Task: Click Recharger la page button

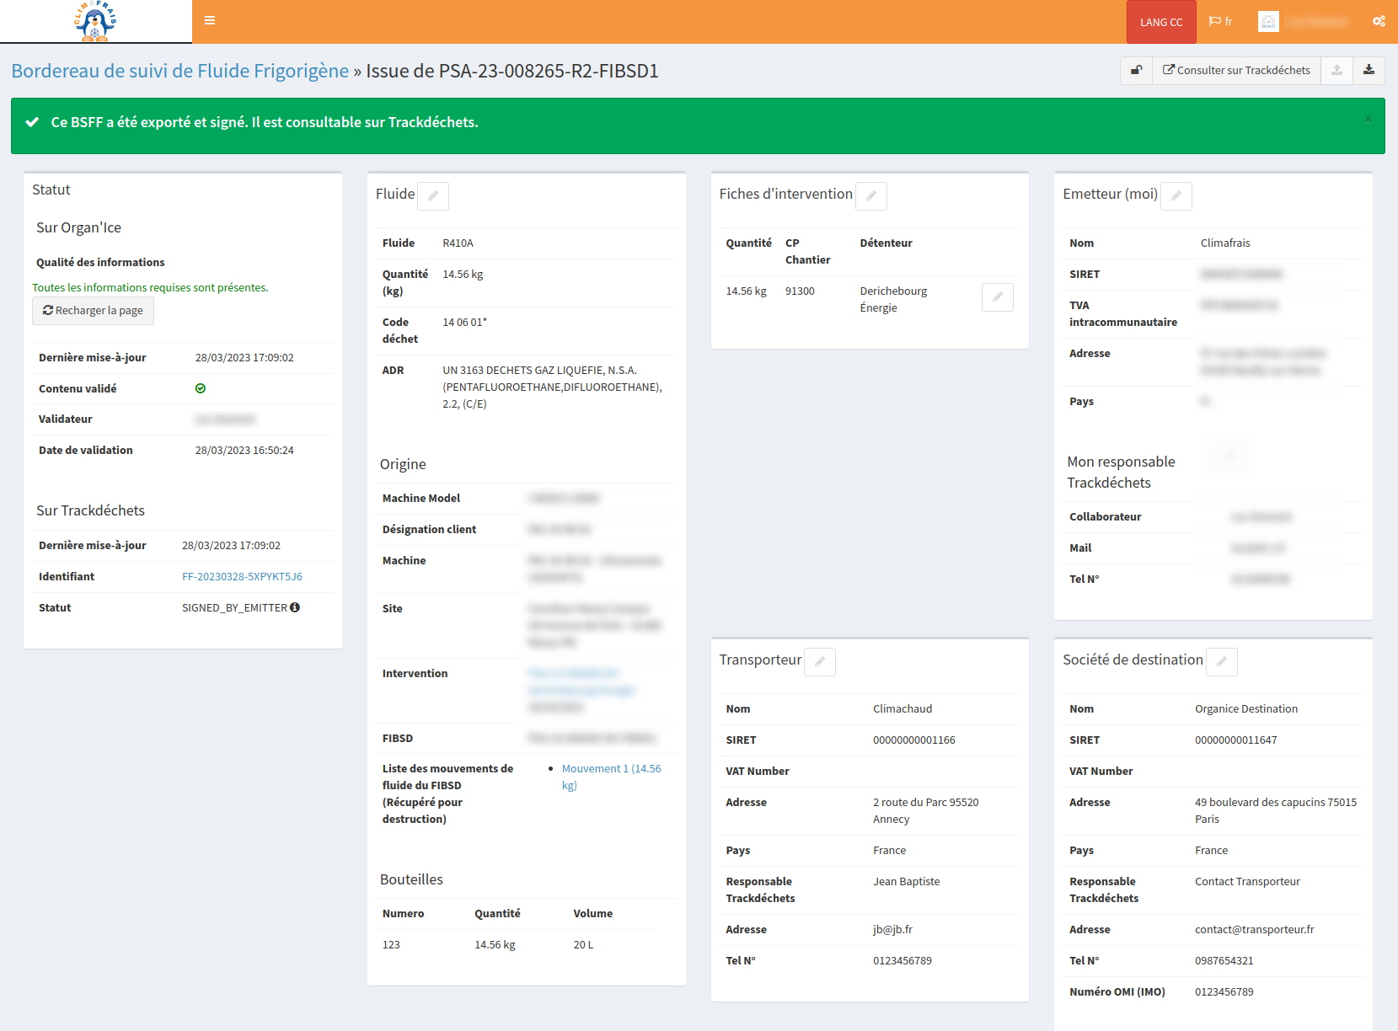Action: coord(93,311)
